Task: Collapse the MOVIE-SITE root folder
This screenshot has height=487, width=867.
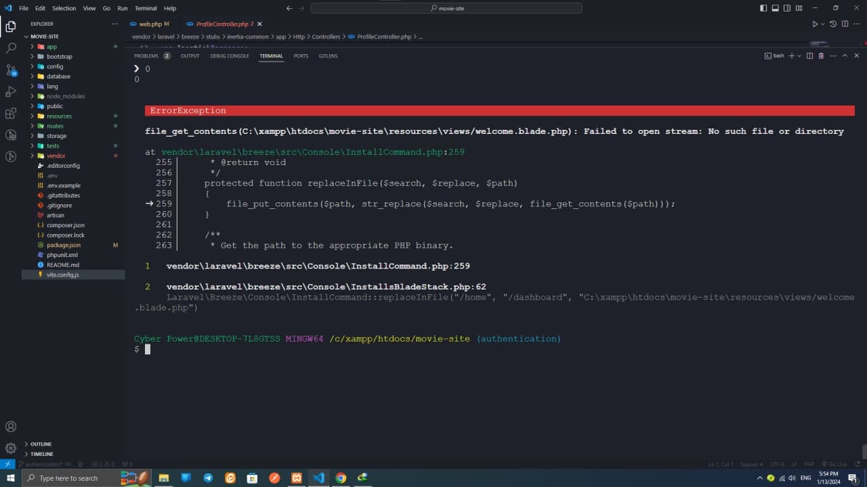Action: (73, 37)
